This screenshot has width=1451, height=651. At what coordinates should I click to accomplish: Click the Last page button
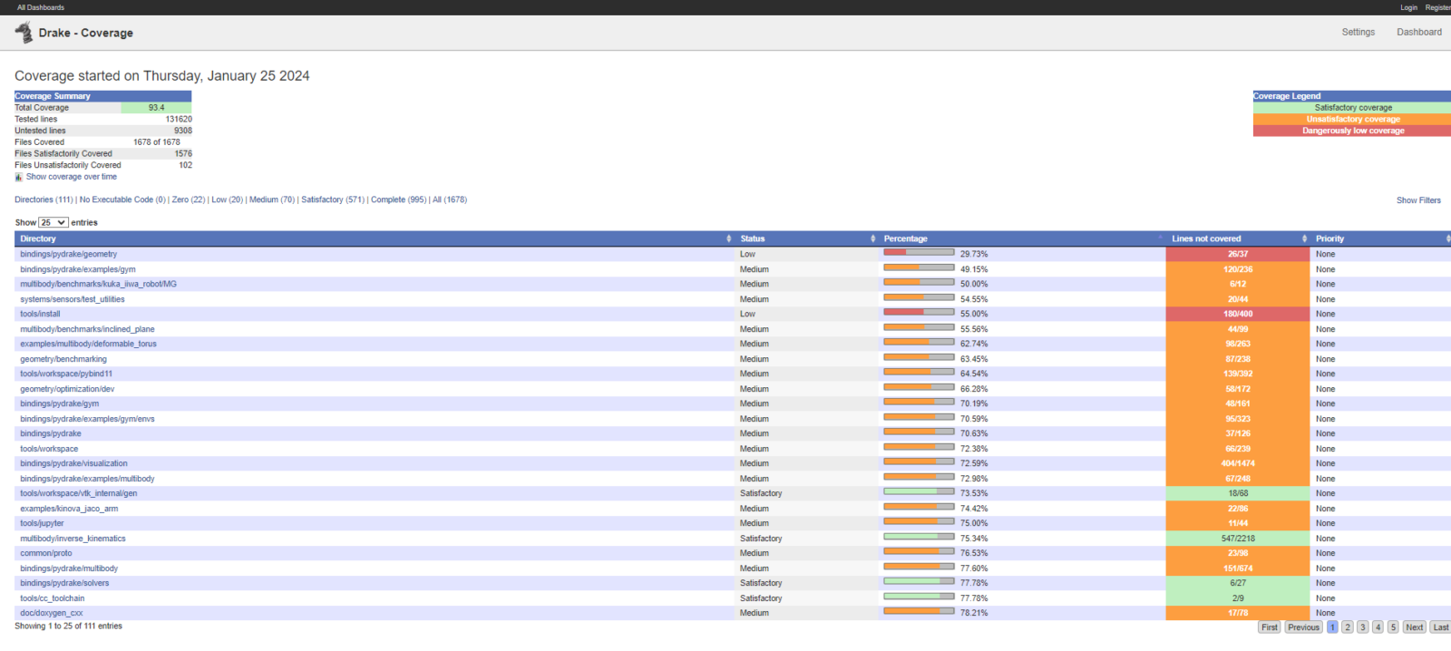[1440, 627]
